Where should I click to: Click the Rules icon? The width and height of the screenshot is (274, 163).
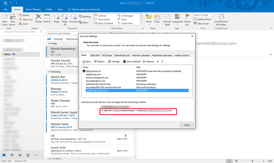[157, 17]
